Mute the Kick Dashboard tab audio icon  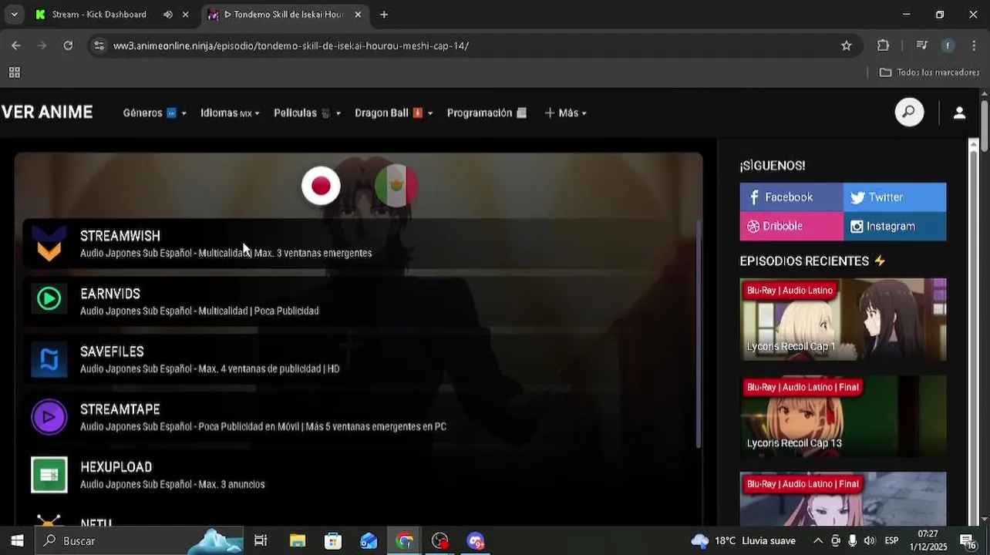pyautogui.click(x=168, y=15)
